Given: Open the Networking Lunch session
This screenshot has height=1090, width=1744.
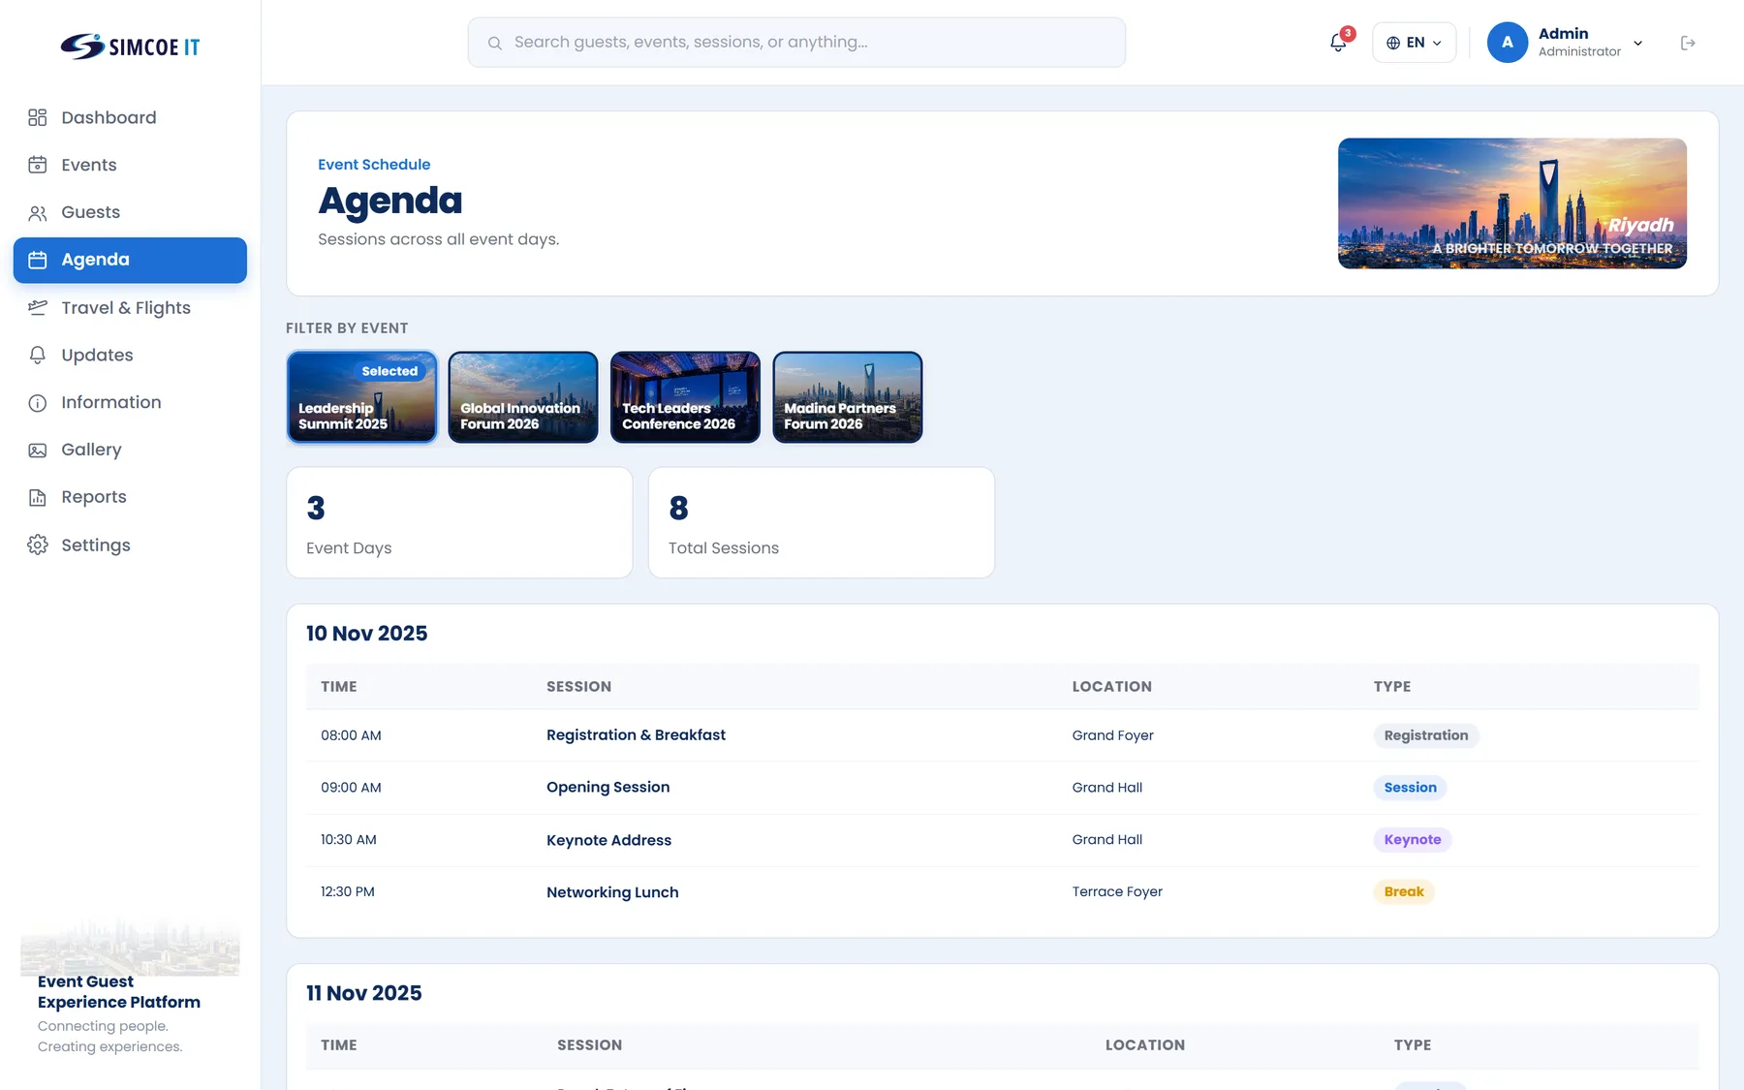Looking at the screenshot, I should pyautogui.click(x=612, y=892).
